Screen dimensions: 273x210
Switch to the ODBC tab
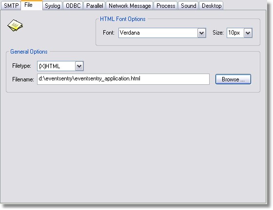(73, 6)
